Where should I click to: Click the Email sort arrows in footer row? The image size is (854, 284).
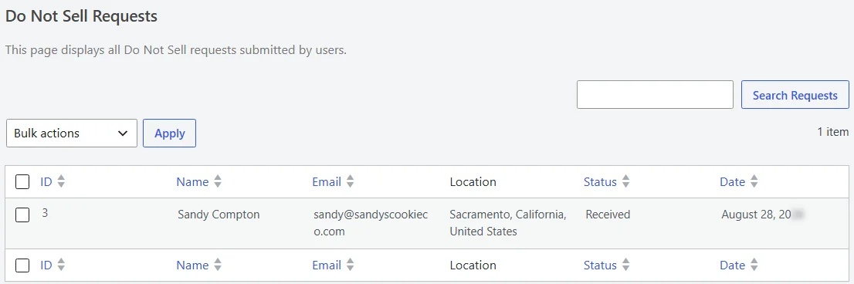(x=351, y=265)
